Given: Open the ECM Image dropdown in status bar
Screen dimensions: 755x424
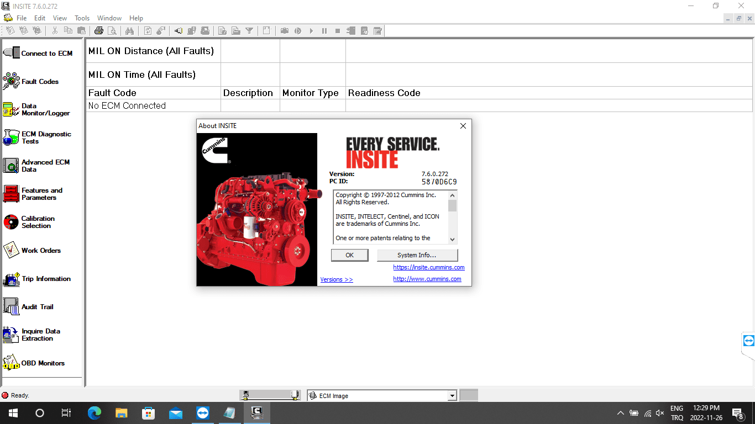Looking at the screenshot, I should point(452,396).
